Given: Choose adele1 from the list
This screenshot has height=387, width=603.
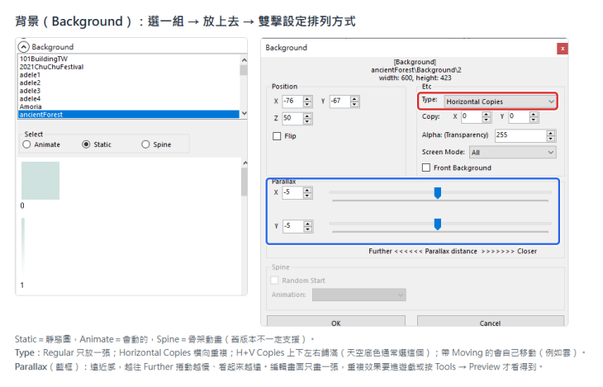Looking at the screenshot, I should 128,75.
